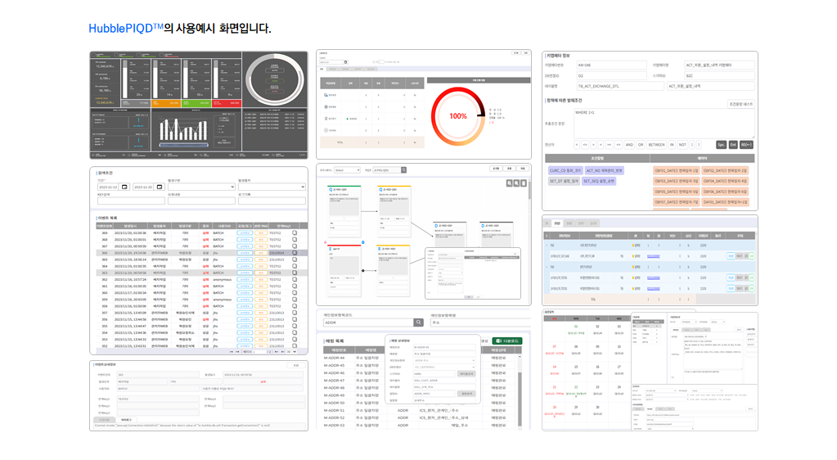Select BF02_DATE 현재일자-2일 reserved word chip
837x460 pixels.
click(725, 170)
